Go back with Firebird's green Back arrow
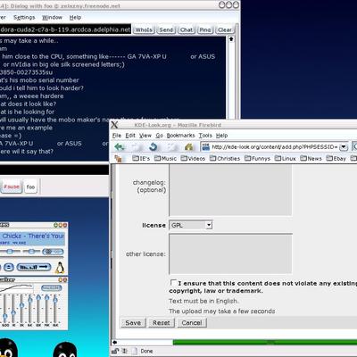Image resolution: width=357 pixels, height=357 pixels. point(120,146)
